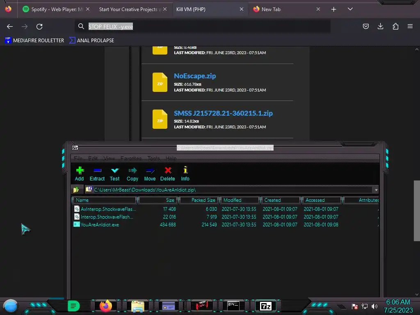Select the AxInterop.ShockwaveFlash file row

pos(225,209)
